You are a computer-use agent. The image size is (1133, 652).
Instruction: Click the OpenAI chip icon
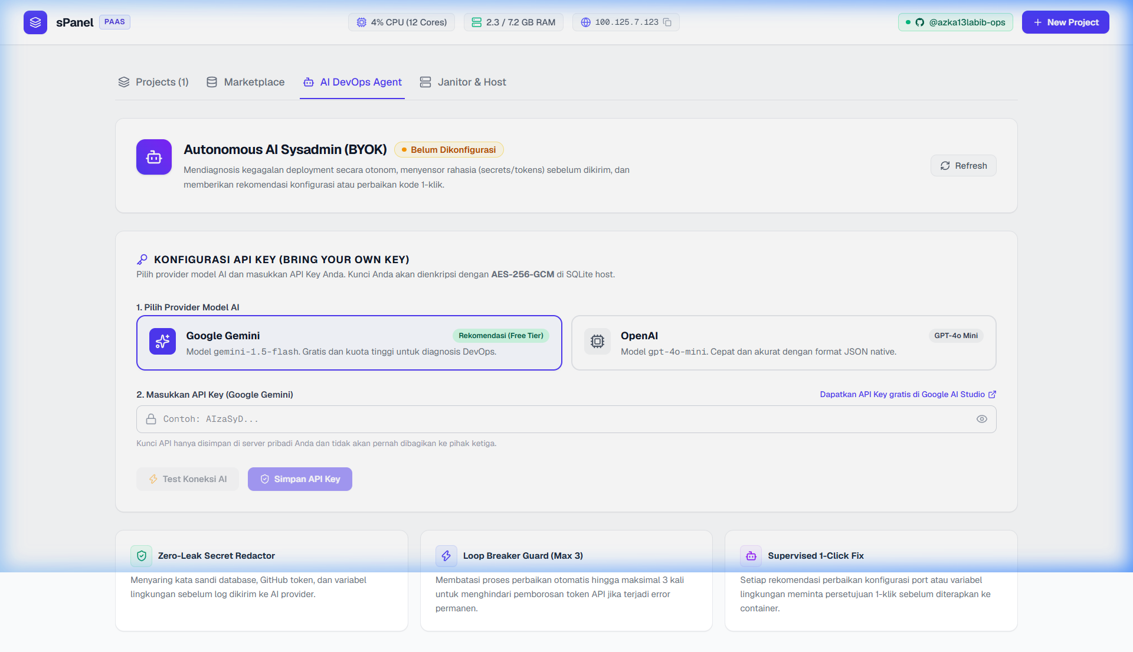597,342
